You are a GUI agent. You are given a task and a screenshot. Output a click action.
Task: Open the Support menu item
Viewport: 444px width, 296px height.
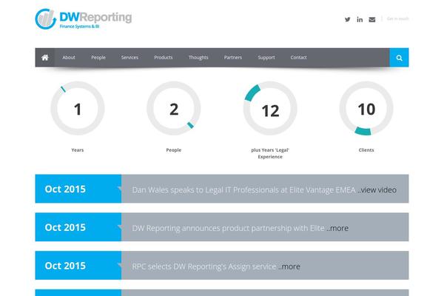(x=266, y=58)
